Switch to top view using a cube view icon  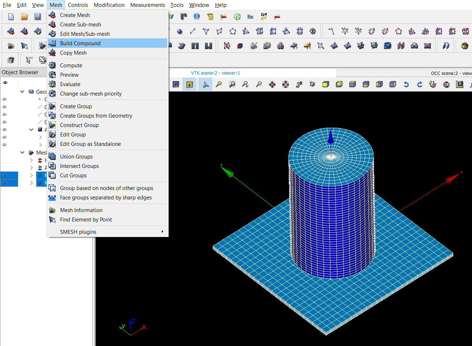tap(352, 84)
